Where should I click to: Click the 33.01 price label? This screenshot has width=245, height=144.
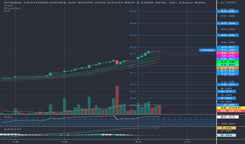[227, 47]
